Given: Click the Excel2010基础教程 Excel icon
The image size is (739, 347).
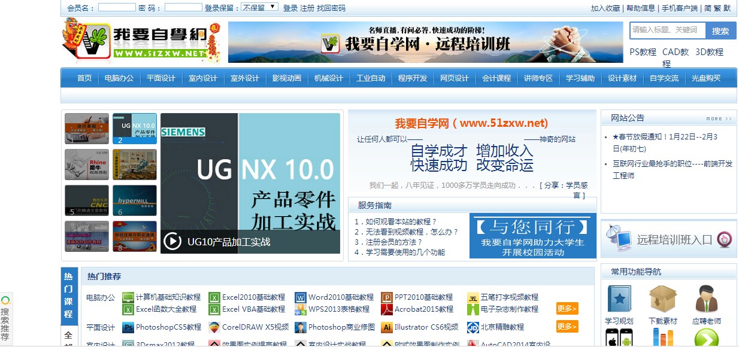Looking at the screenshot, I should tap(214, 297).
